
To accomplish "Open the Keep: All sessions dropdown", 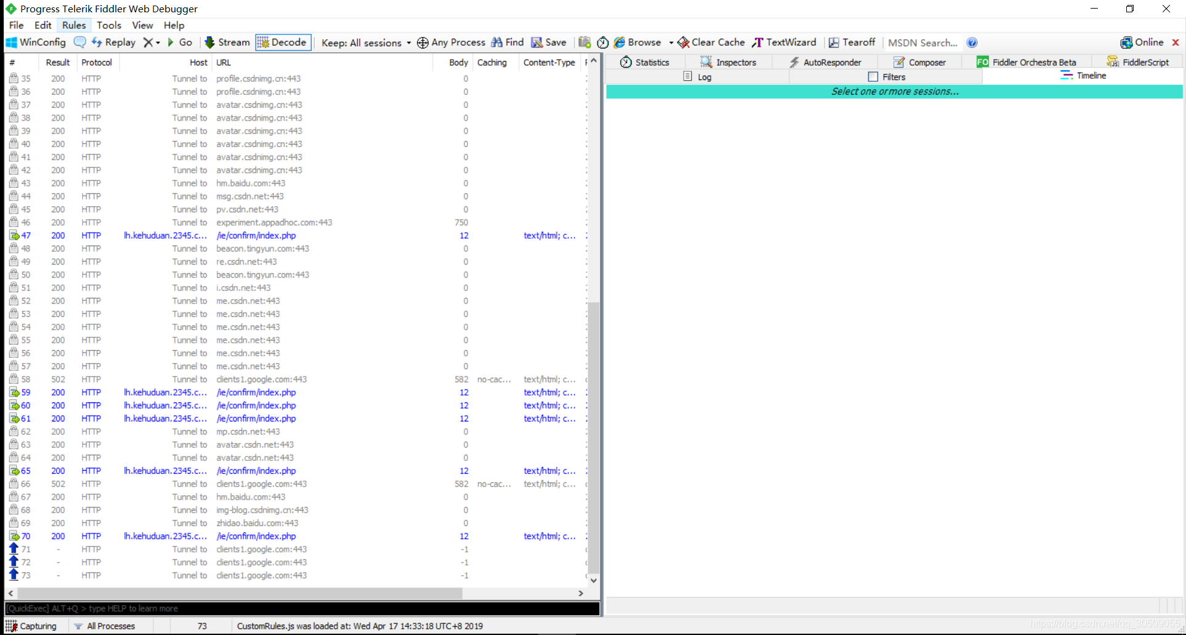I will point(366,42).
